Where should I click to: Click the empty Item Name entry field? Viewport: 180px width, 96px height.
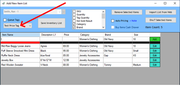pos(20,39)
